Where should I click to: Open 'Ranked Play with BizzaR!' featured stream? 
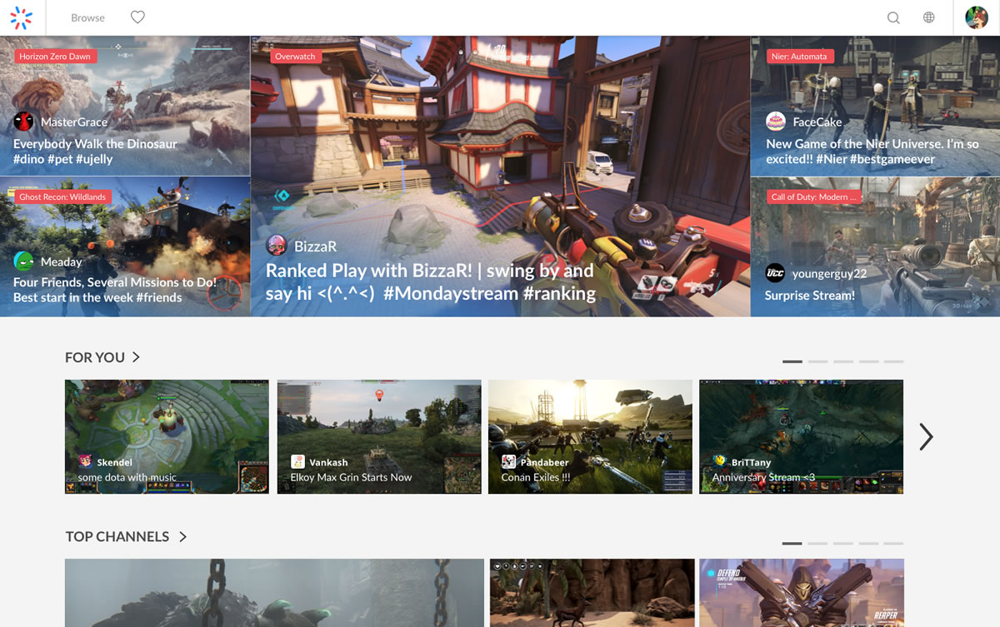[430, 281]
